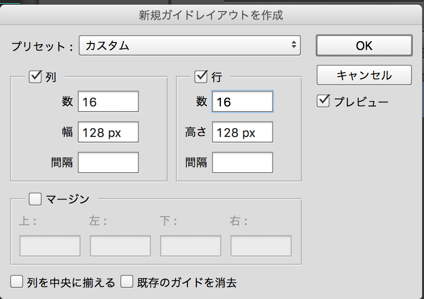The image size is (424, 299).
Task: Open the プリセット dropdown showing カスタム
Action: point(190,45)
